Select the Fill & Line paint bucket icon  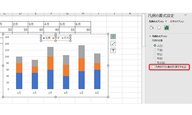point(151,27)
